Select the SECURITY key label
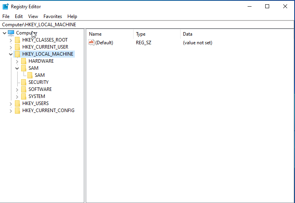The image size is (295, 203). [38, 82]
